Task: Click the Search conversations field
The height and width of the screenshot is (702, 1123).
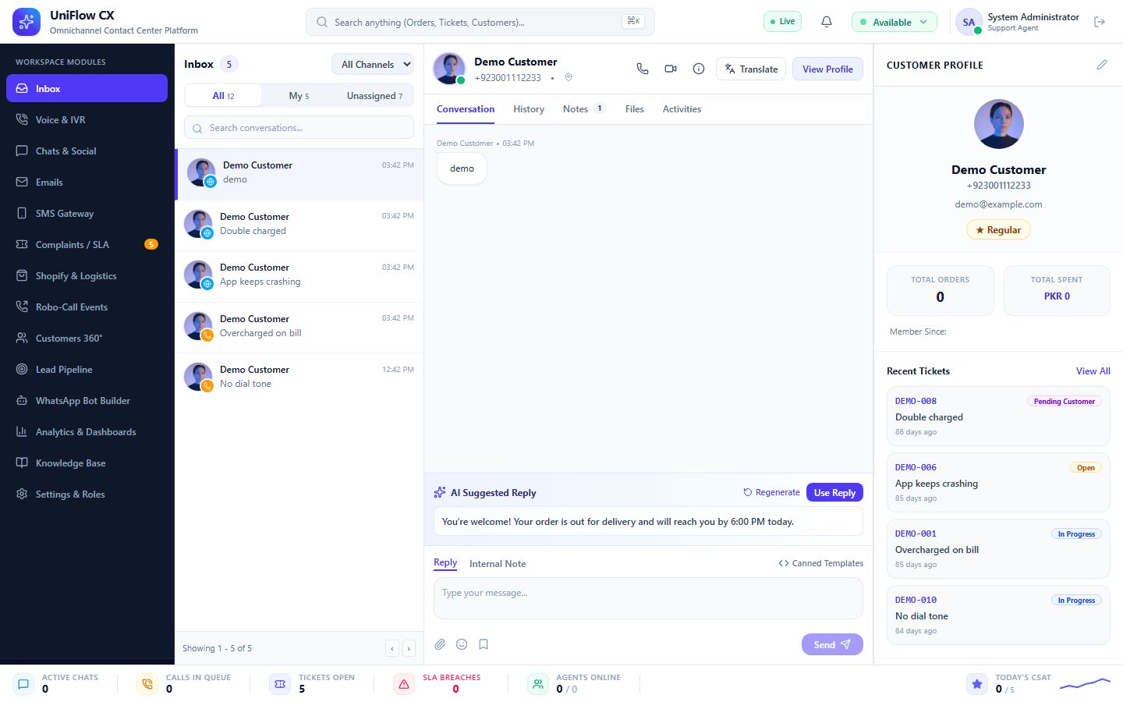Action: tap(299, 127)
